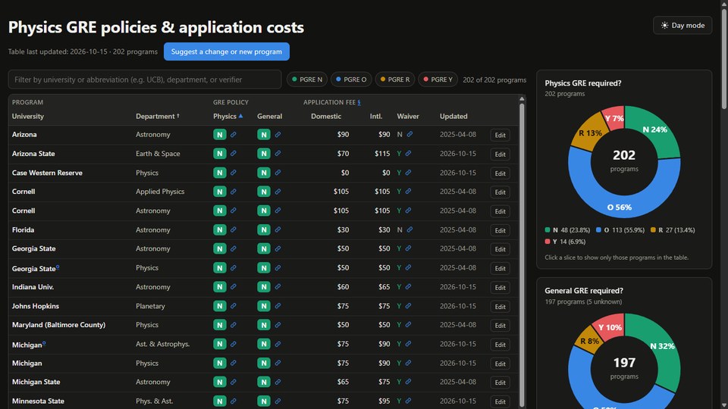The width and height of the screenshot is (728, 409).
Task: Open the Application Fee footnote link
Action: point(359,102)
